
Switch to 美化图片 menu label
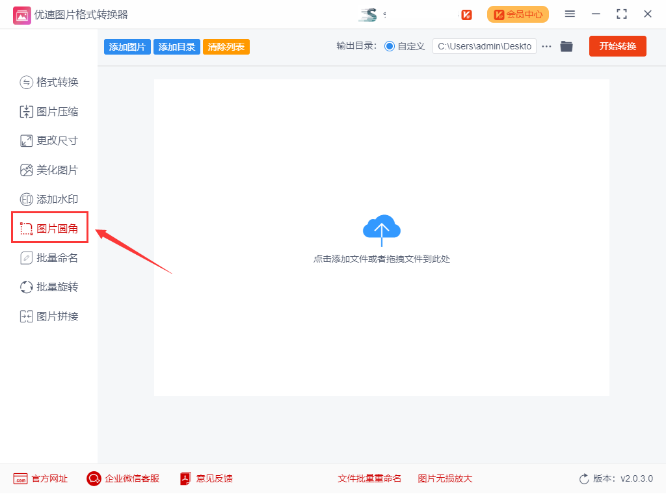tap(57, 170)
